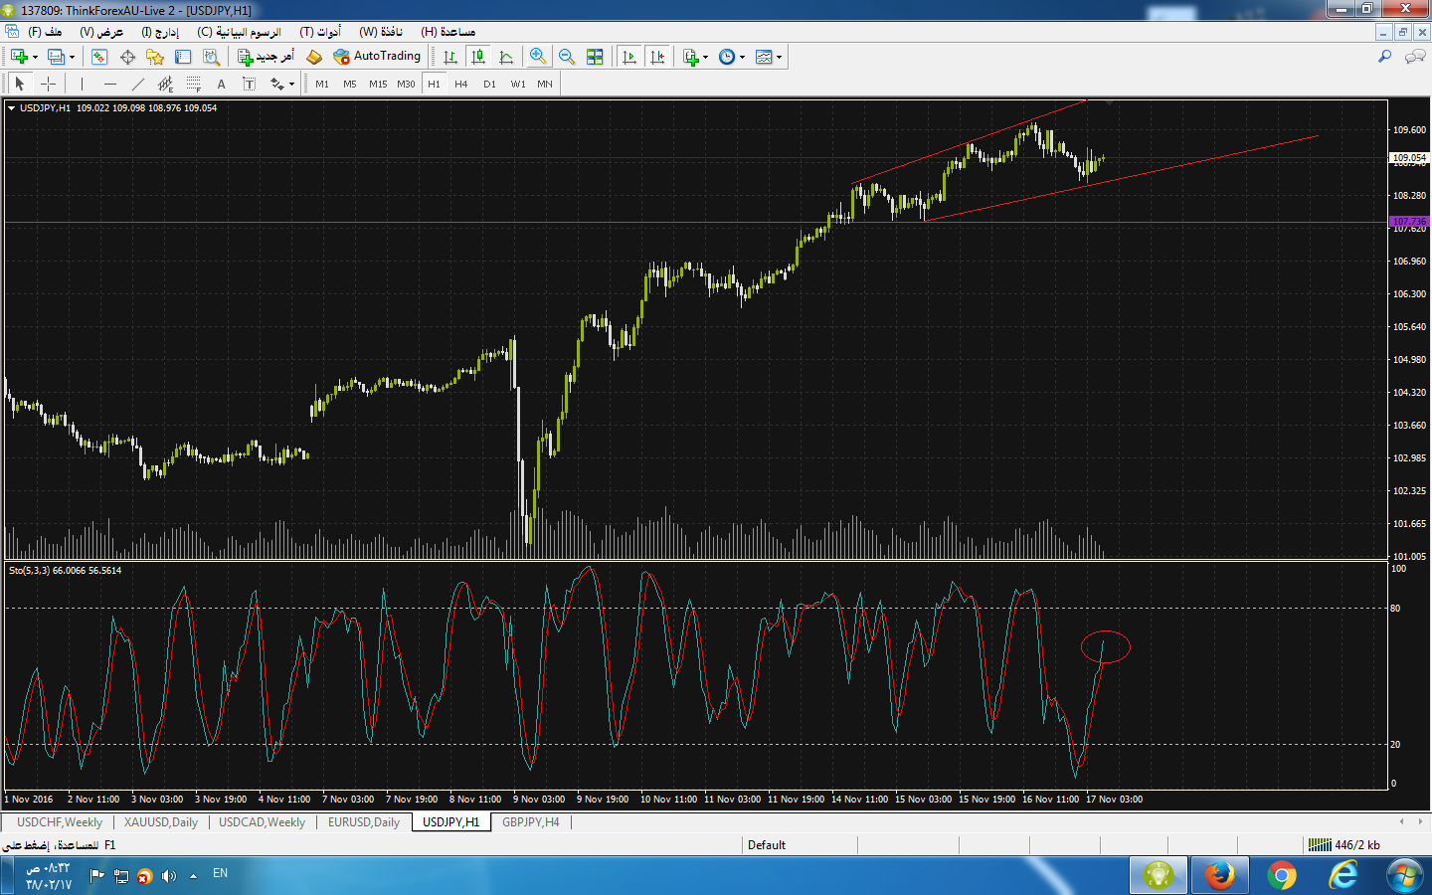Open the Strategy Tester magnifier icon

point(211,57)
